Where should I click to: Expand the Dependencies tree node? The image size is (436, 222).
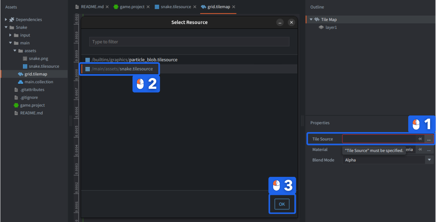pos(6,20)
